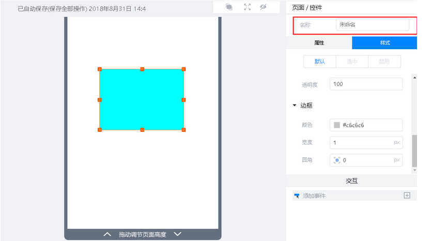Click the 宽度 input field
The image size is (433, 241).
[366, 143]
